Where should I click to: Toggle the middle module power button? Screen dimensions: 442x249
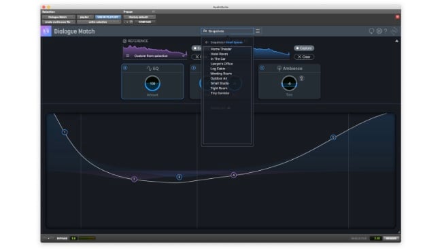tap(193, 68)
